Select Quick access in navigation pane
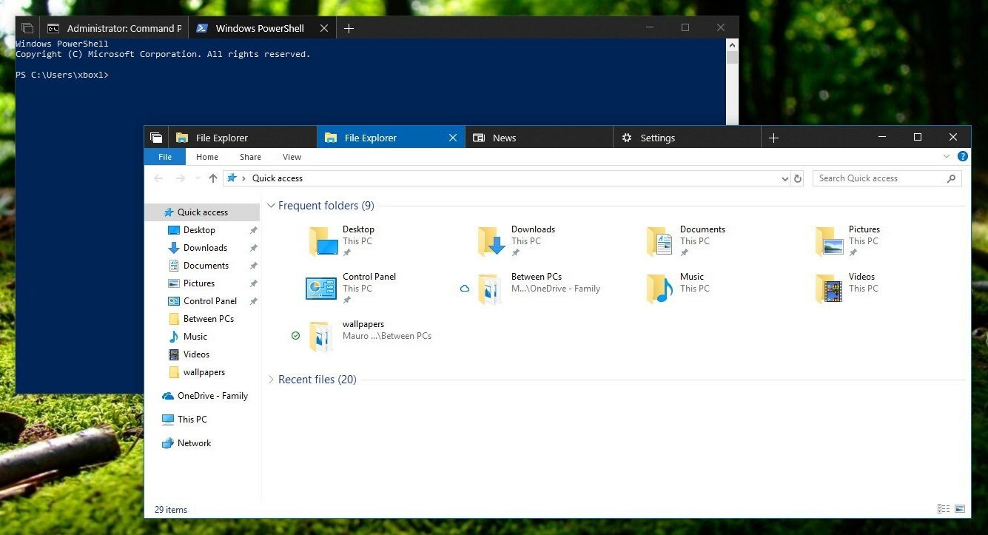The width and height of the screenshot is (988, 535). (x=203, y=212)
